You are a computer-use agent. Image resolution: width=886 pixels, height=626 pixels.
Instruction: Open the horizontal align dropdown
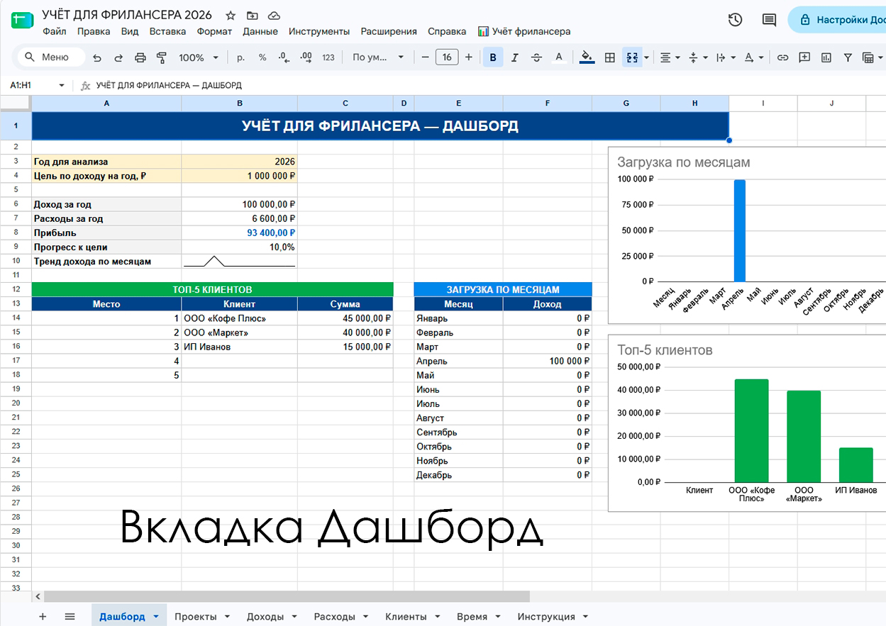click(670, 57)
